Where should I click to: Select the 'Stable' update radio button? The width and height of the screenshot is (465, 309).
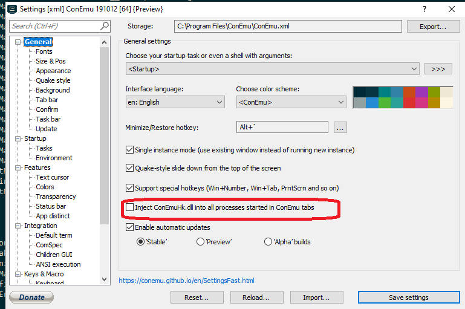click(140, 242)
